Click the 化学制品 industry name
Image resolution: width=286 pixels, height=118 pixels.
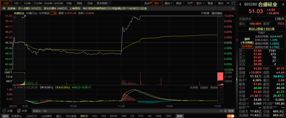[x=44, y=13]
